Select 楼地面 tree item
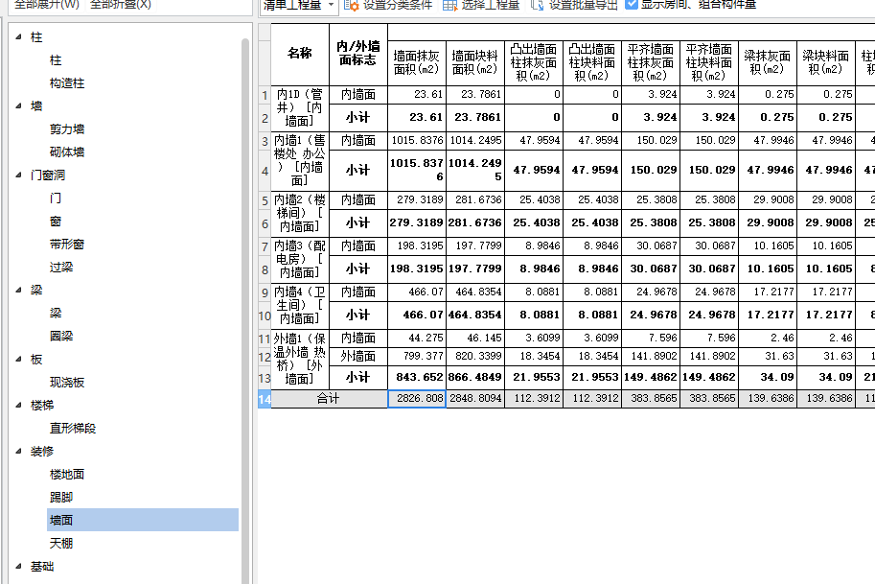Image resolution: width=875 pixels, height=584 pixels. [67, 474]
